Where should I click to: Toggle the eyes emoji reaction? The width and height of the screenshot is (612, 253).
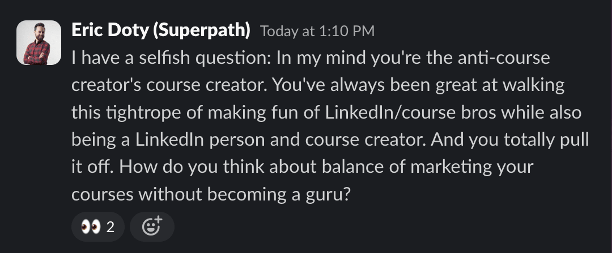coord(98,226)
